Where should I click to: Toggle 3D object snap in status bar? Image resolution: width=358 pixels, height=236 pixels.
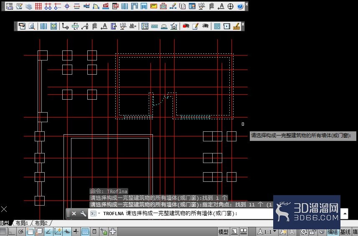point(39,232)
